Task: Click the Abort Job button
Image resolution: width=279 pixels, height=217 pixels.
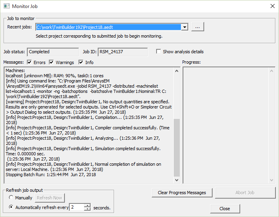Action: pyautogui.click(x=245, y=193)
